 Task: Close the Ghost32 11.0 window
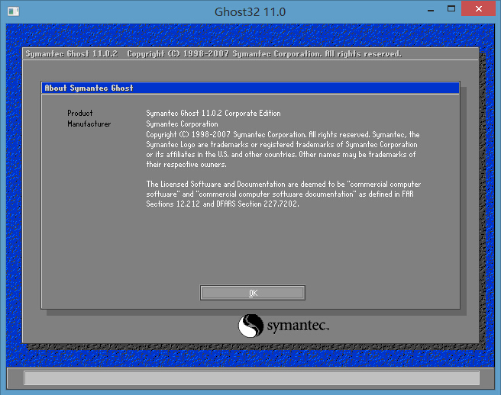pos(478,8)
